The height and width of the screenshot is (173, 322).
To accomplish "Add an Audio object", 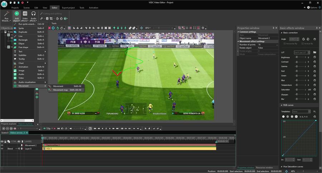I will (30, 74).
